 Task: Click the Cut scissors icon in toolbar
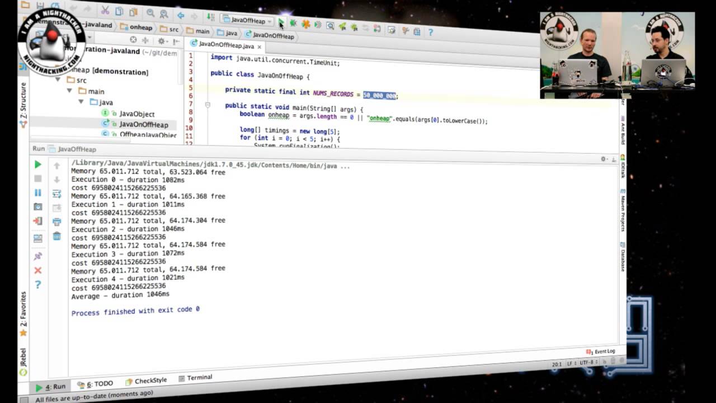pyautogui.click(x=105, y=11)
